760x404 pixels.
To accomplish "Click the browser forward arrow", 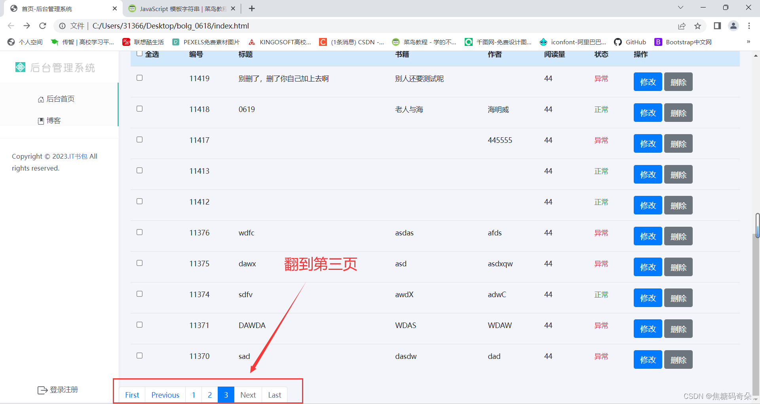I will (x=27, y=26).
